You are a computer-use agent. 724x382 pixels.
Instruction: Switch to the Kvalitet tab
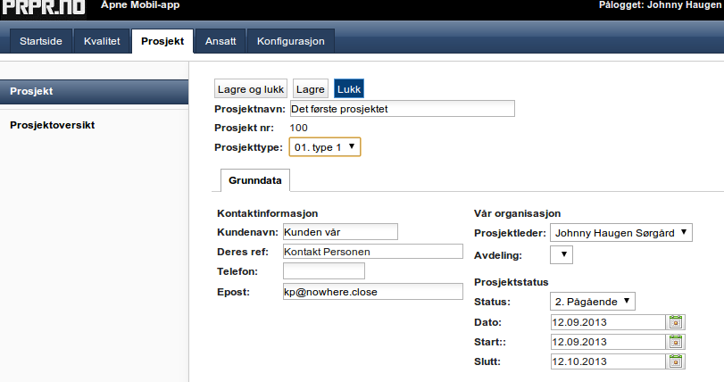(102, 41)
